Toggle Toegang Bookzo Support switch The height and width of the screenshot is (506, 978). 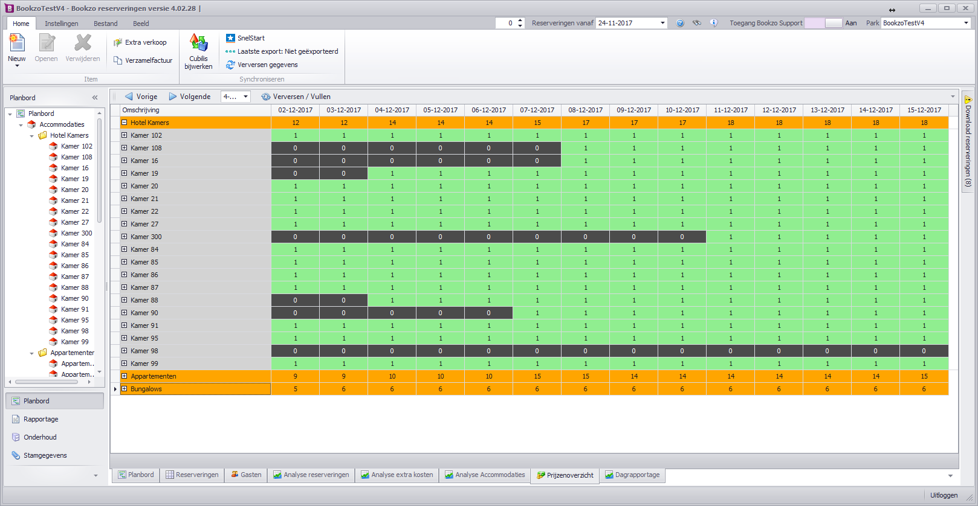click(823, 23)
